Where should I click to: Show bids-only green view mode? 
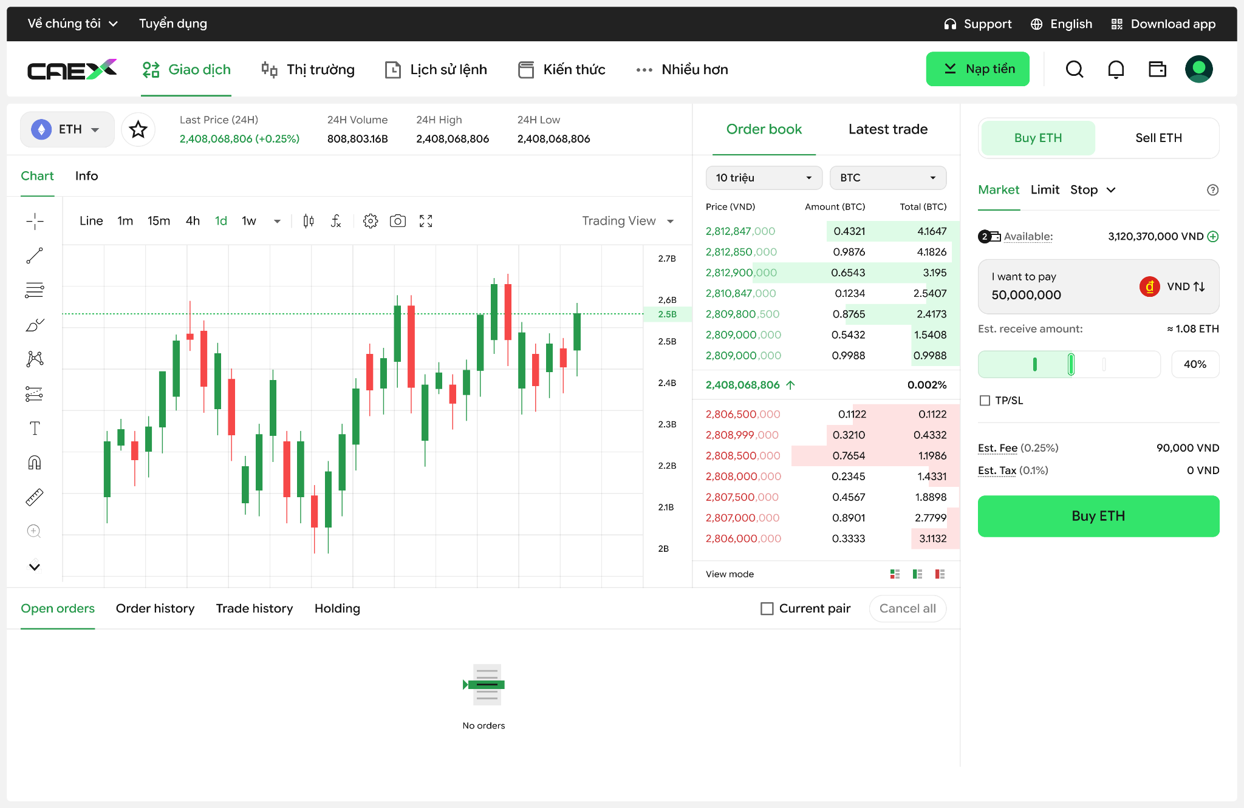917,574
